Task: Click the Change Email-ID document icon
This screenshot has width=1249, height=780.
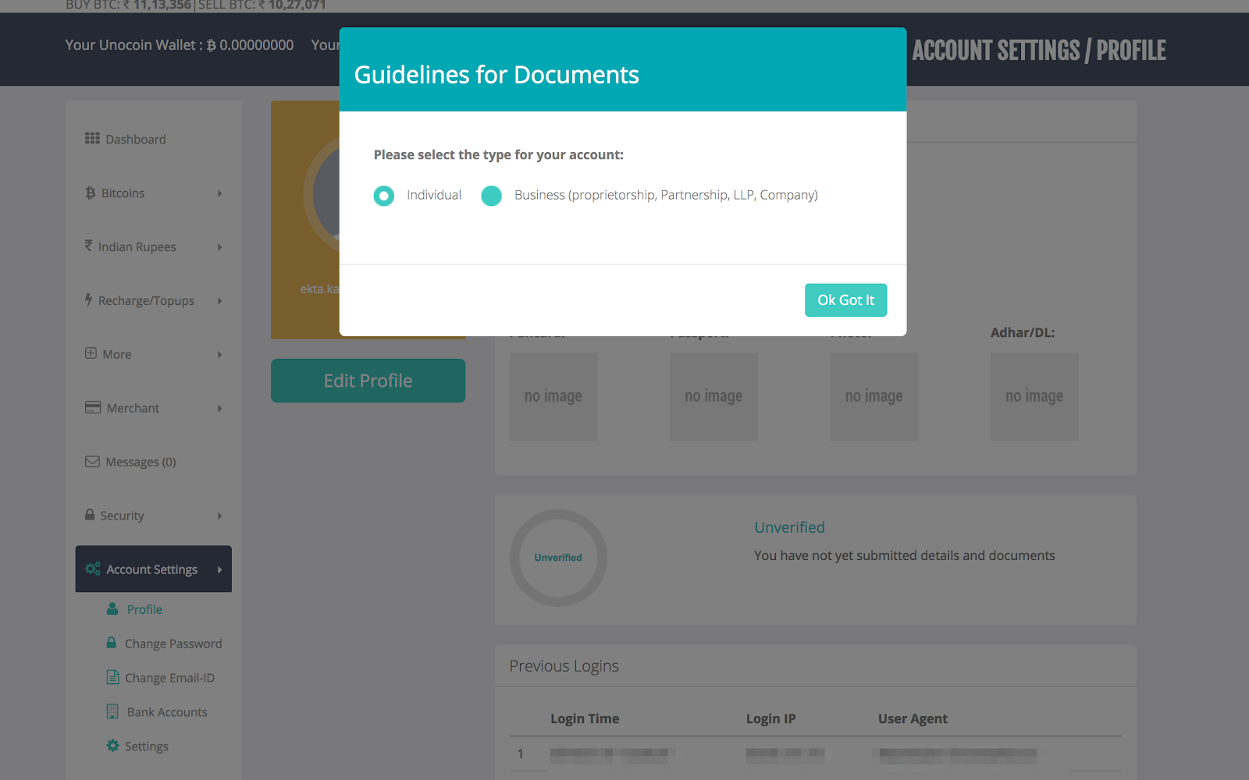Action: point(112,677)
